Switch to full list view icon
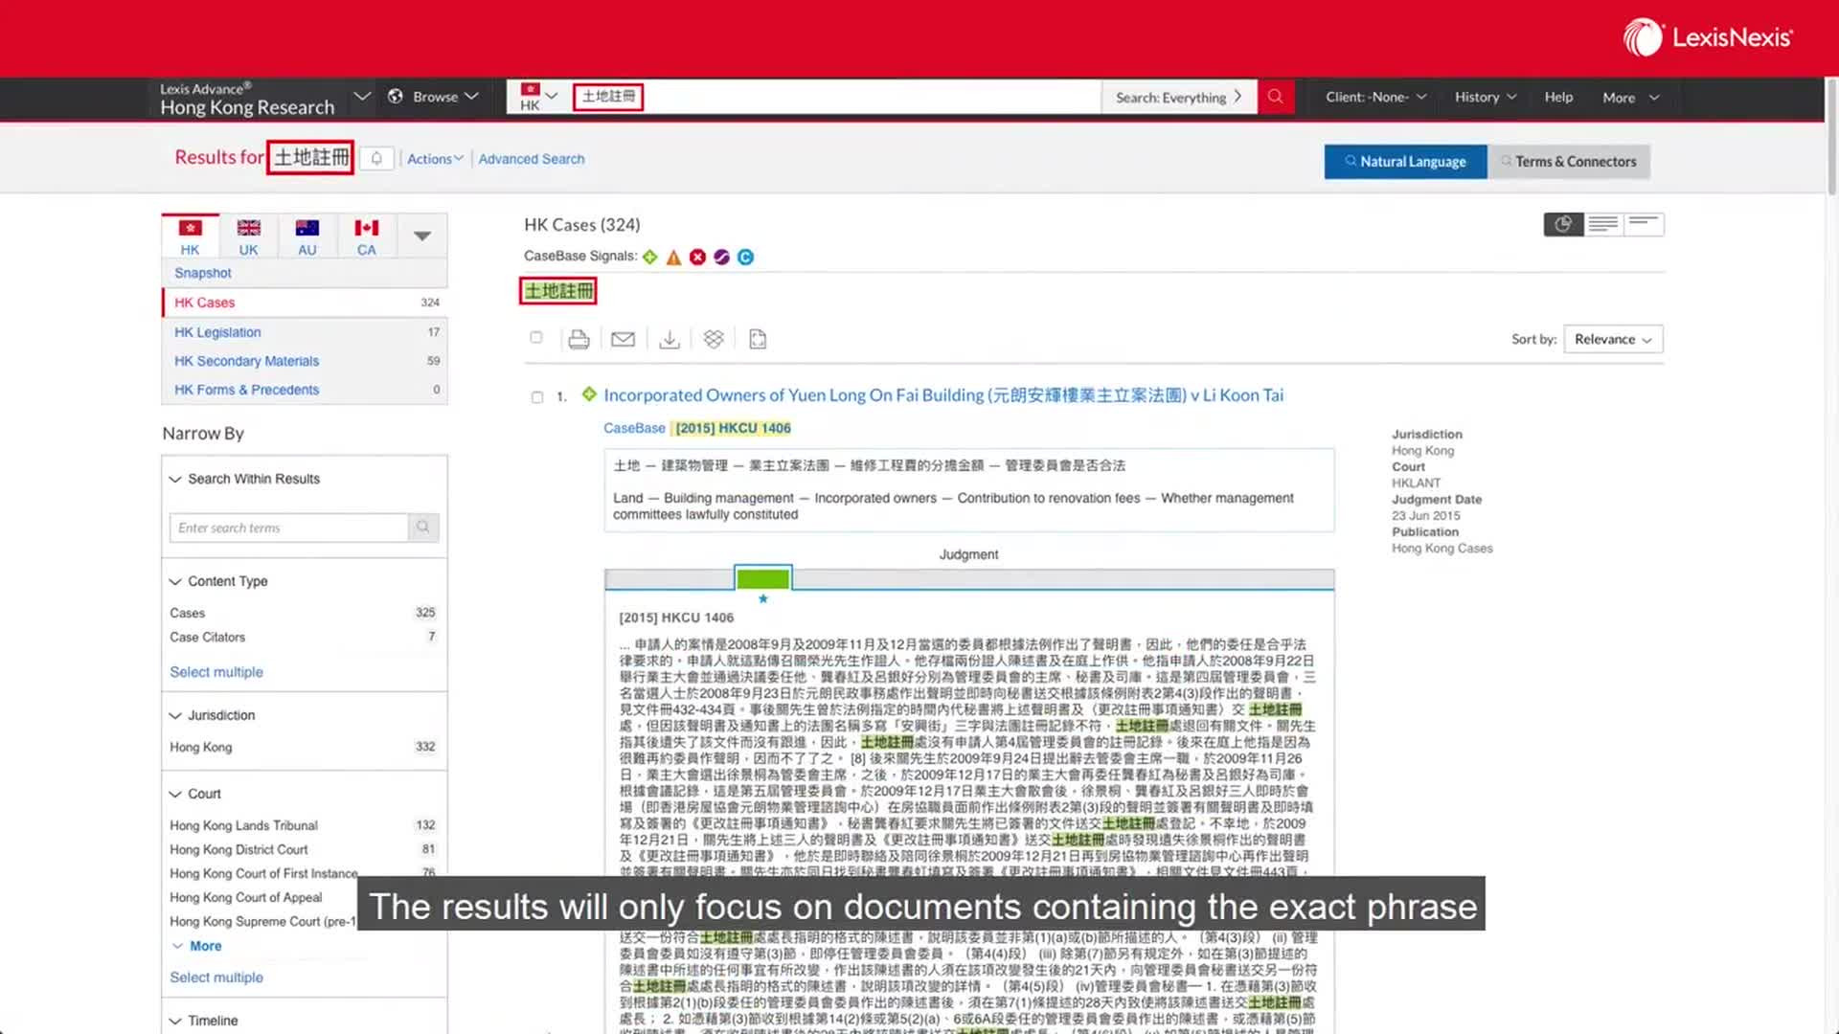This screenshot has height=1034, width=1839. tap(1603, 224)
